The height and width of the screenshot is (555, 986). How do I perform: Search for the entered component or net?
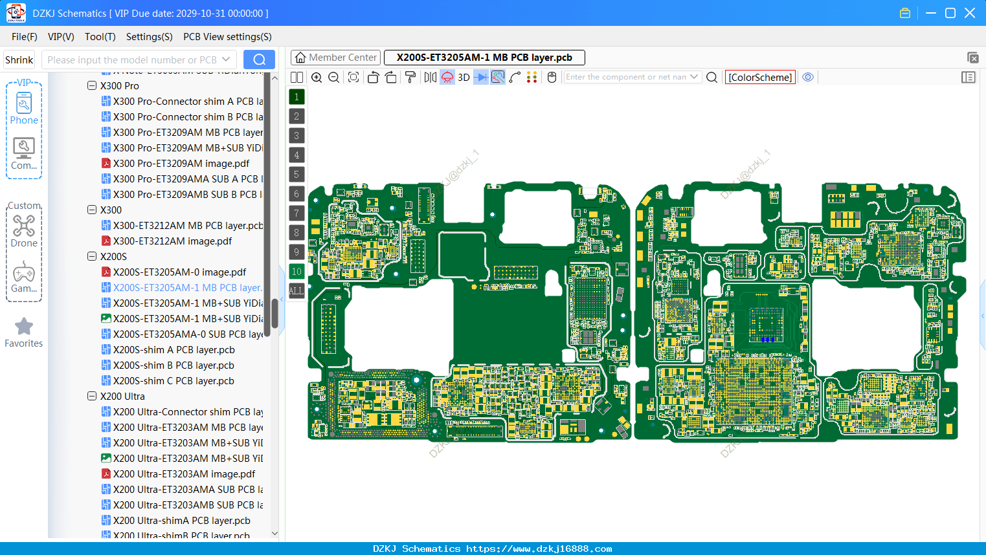pos(711,77)
